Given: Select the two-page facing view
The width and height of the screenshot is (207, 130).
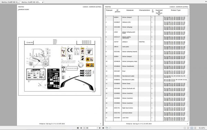Looking at the screenshot, I should click(x=191, y=128).
